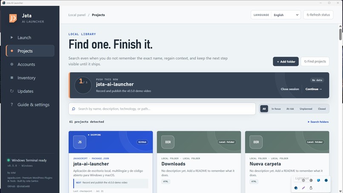Image resolution: width=343 pixels, height=193 pixels.
Task: Open the Launch section
Action: [x=30, y=37]
